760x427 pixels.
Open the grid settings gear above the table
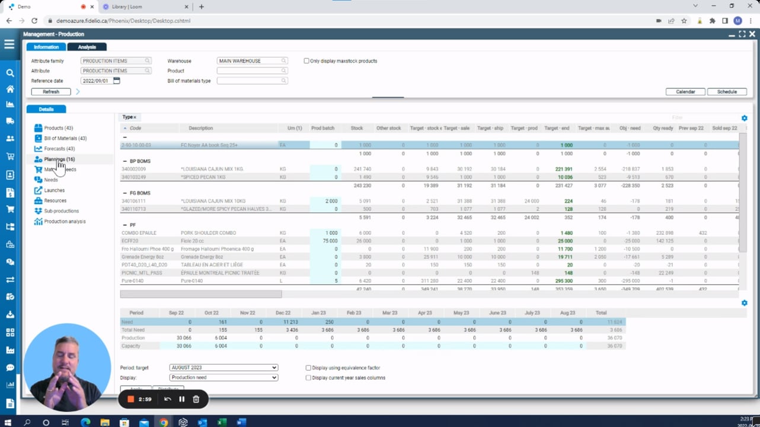point(745,118)
